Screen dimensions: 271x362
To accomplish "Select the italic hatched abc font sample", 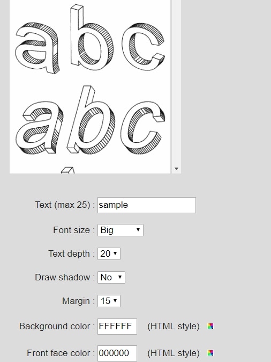I will pos(91,120).
